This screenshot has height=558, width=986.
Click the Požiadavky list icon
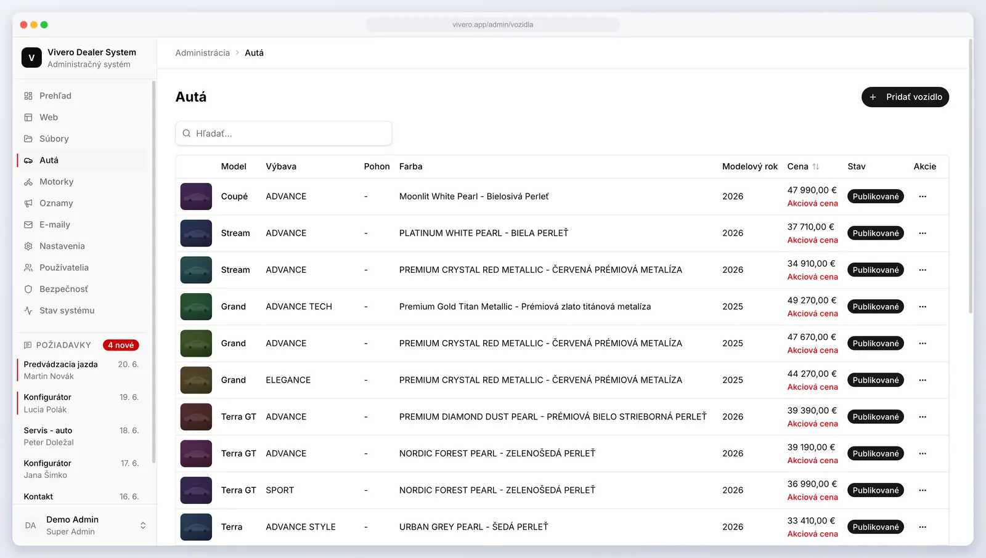click(28, 346)
